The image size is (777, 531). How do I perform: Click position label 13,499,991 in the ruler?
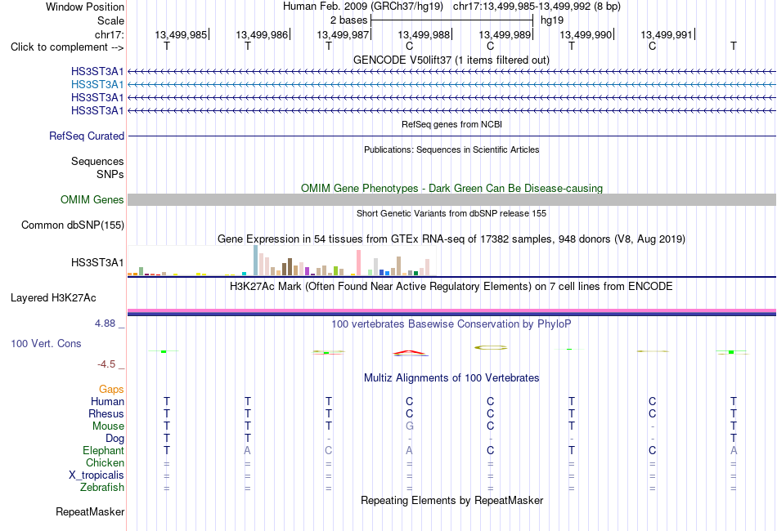[x=667, y=34]
